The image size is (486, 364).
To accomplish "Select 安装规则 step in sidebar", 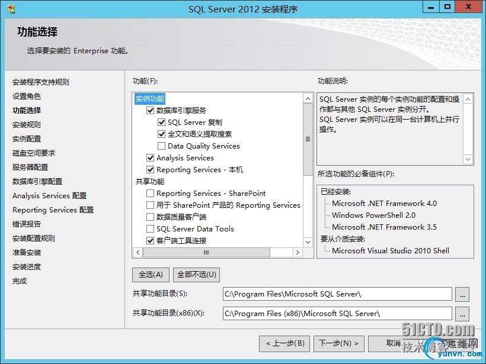I will tap(27, 125).
